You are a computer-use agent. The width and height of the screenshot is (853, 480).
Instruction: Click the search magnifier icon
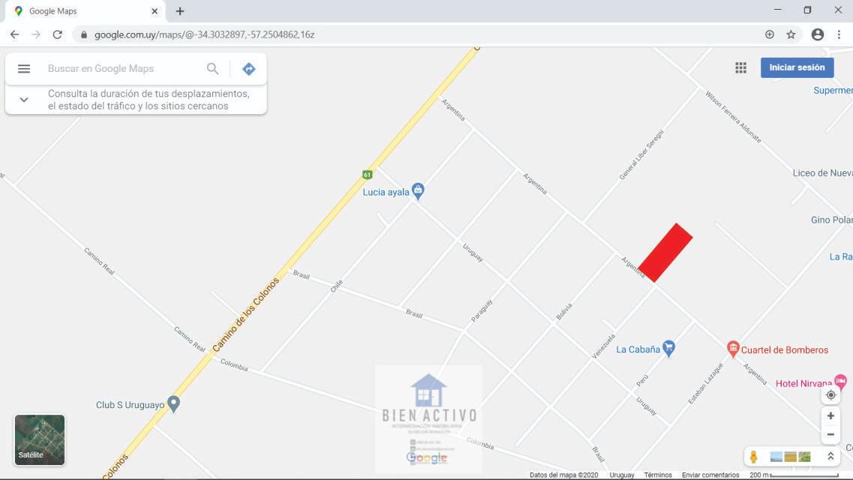click(x=213, y=68)
